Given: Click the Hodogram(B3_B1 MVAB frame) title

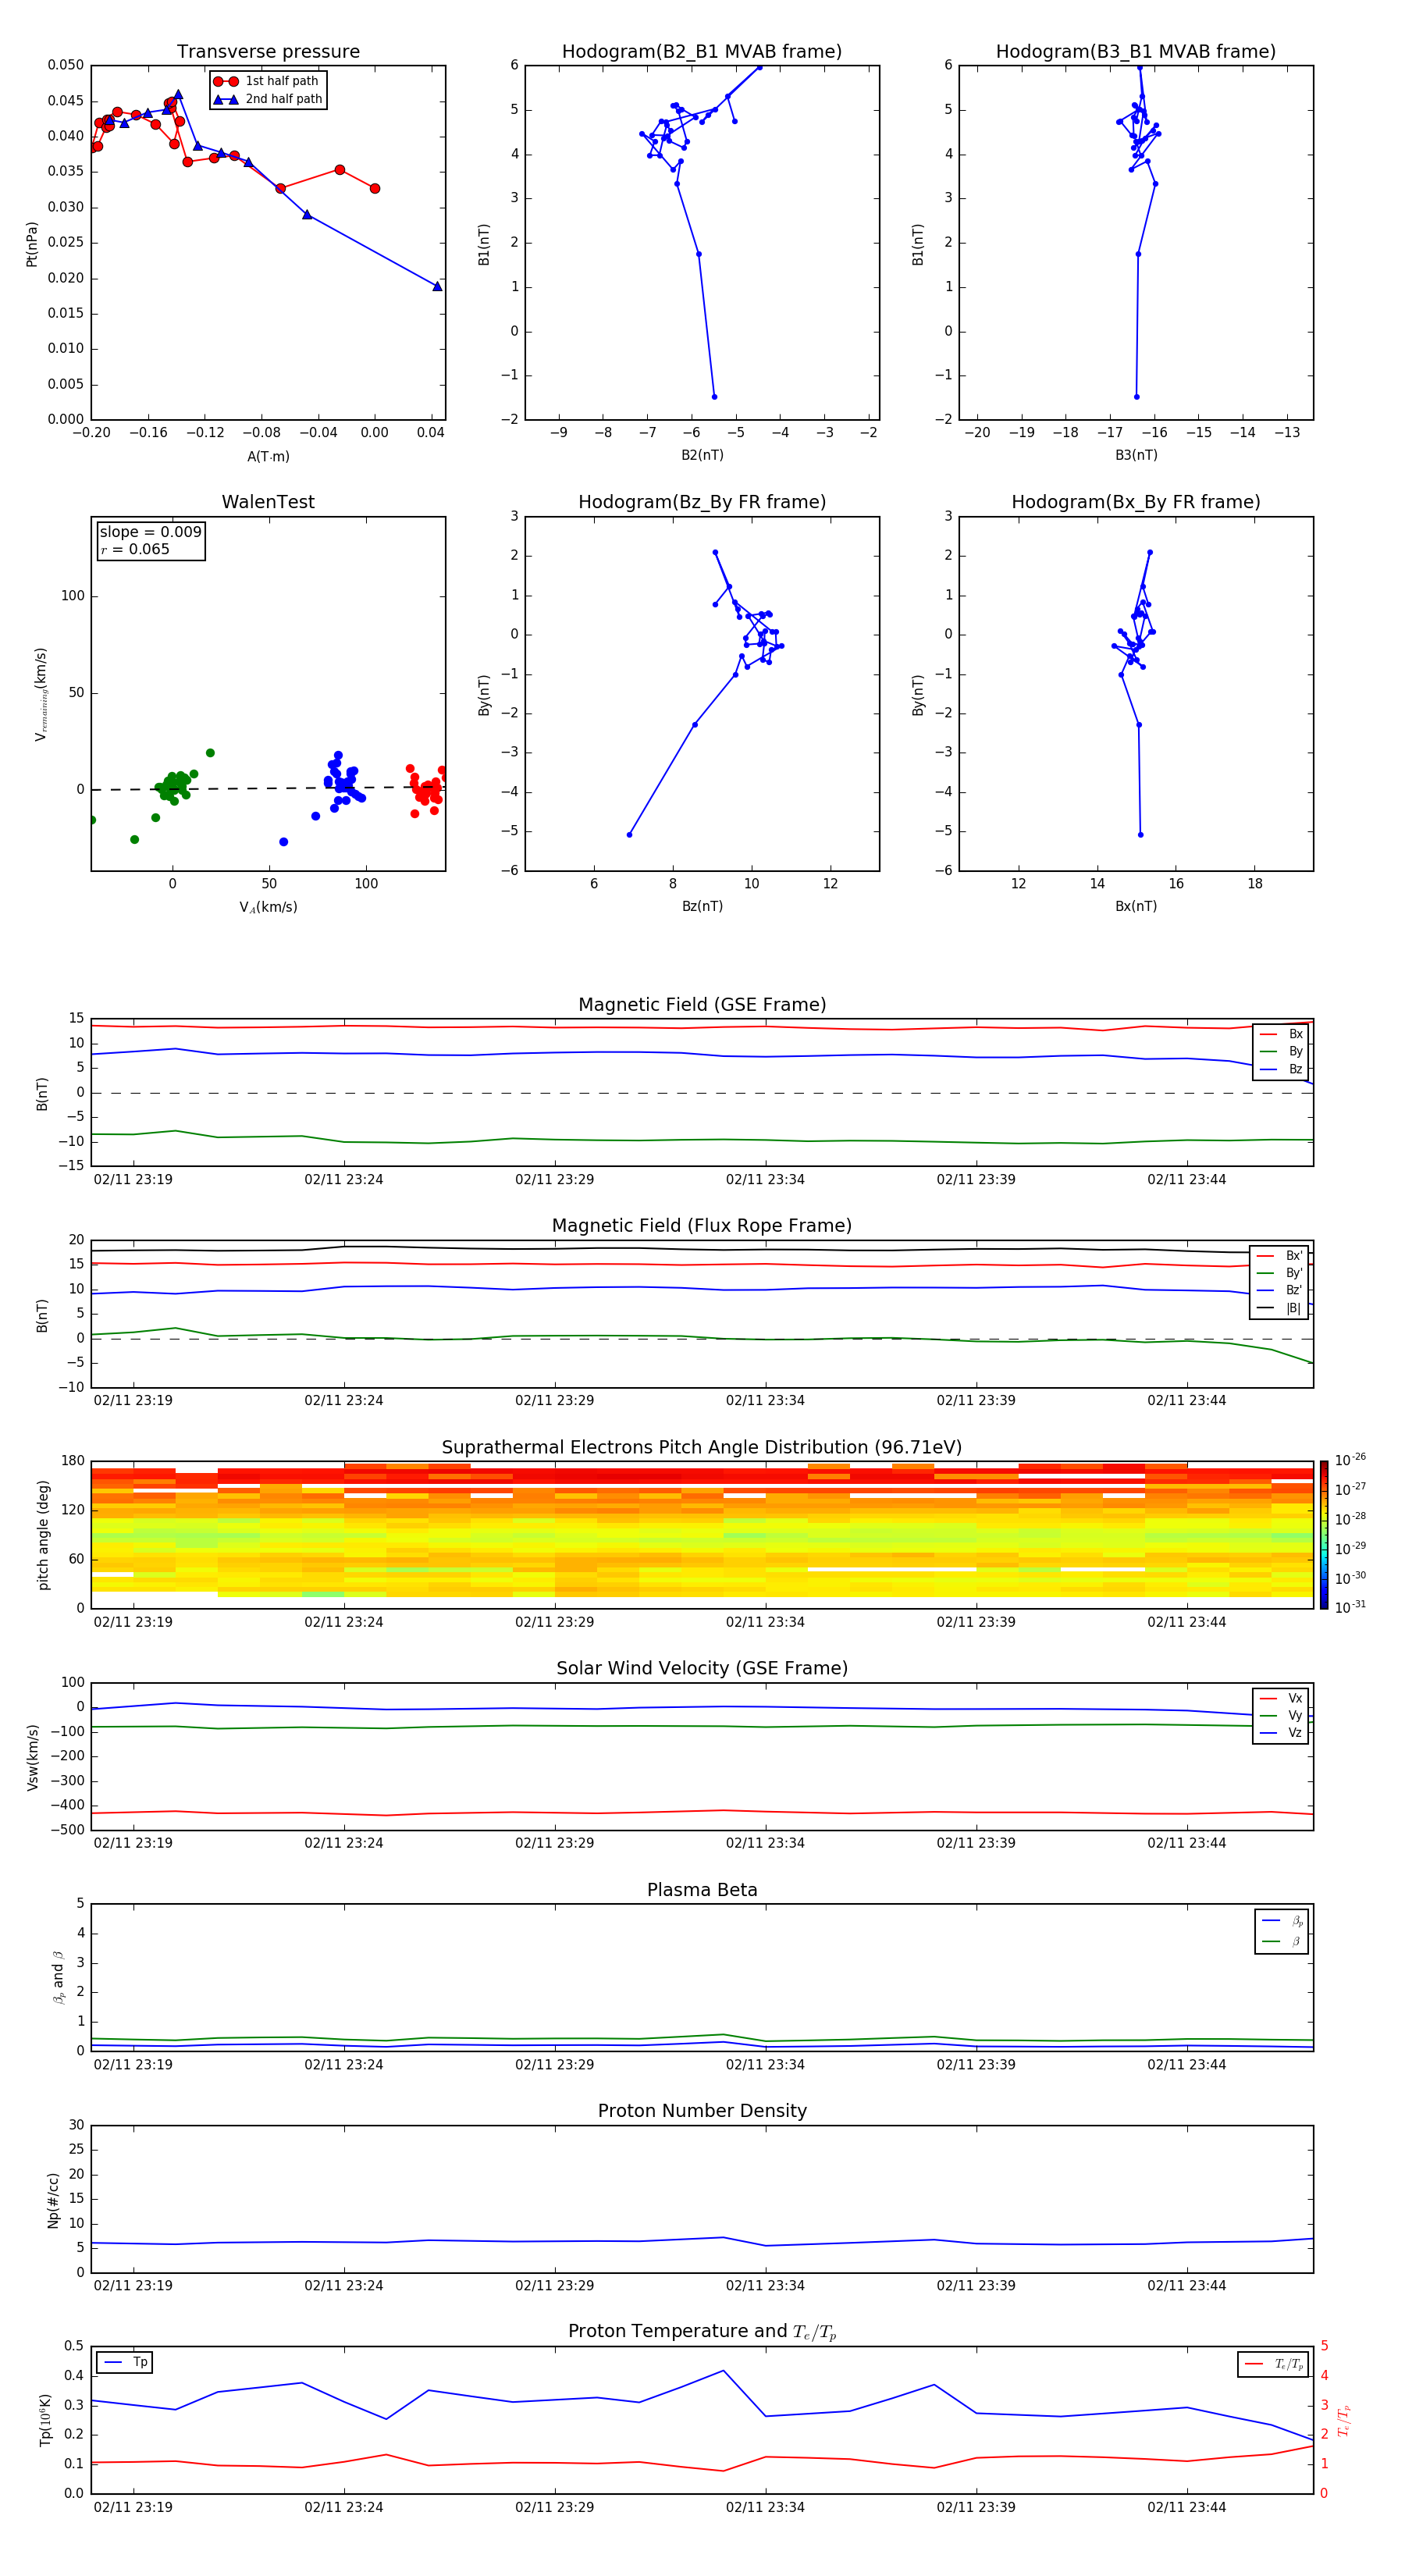Looking at the screenshot, I should tap(1136, 52).
